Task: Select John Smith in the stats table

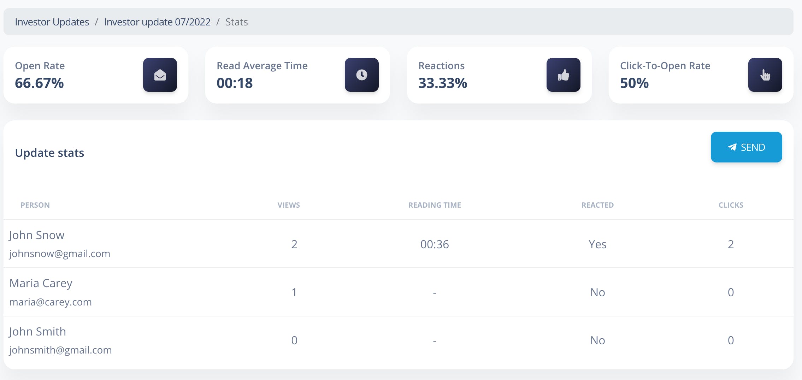Action: 37,332
